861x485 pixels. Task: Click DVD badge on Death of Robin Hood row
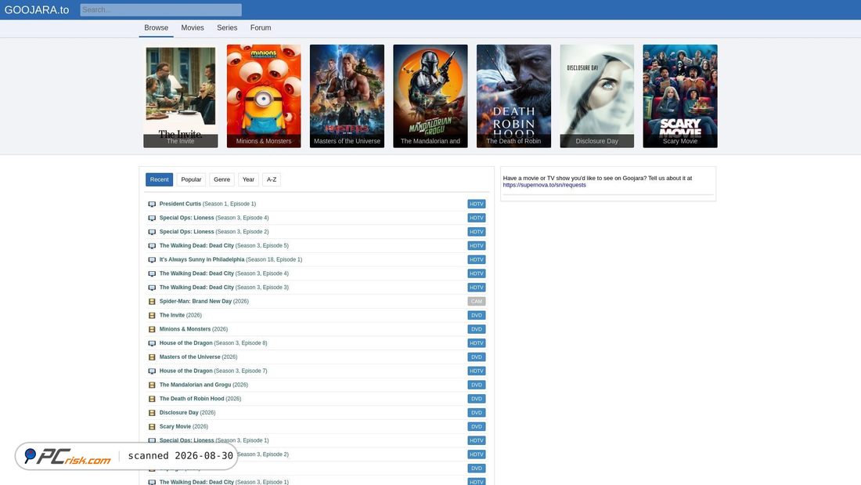(x=477, y=399)
